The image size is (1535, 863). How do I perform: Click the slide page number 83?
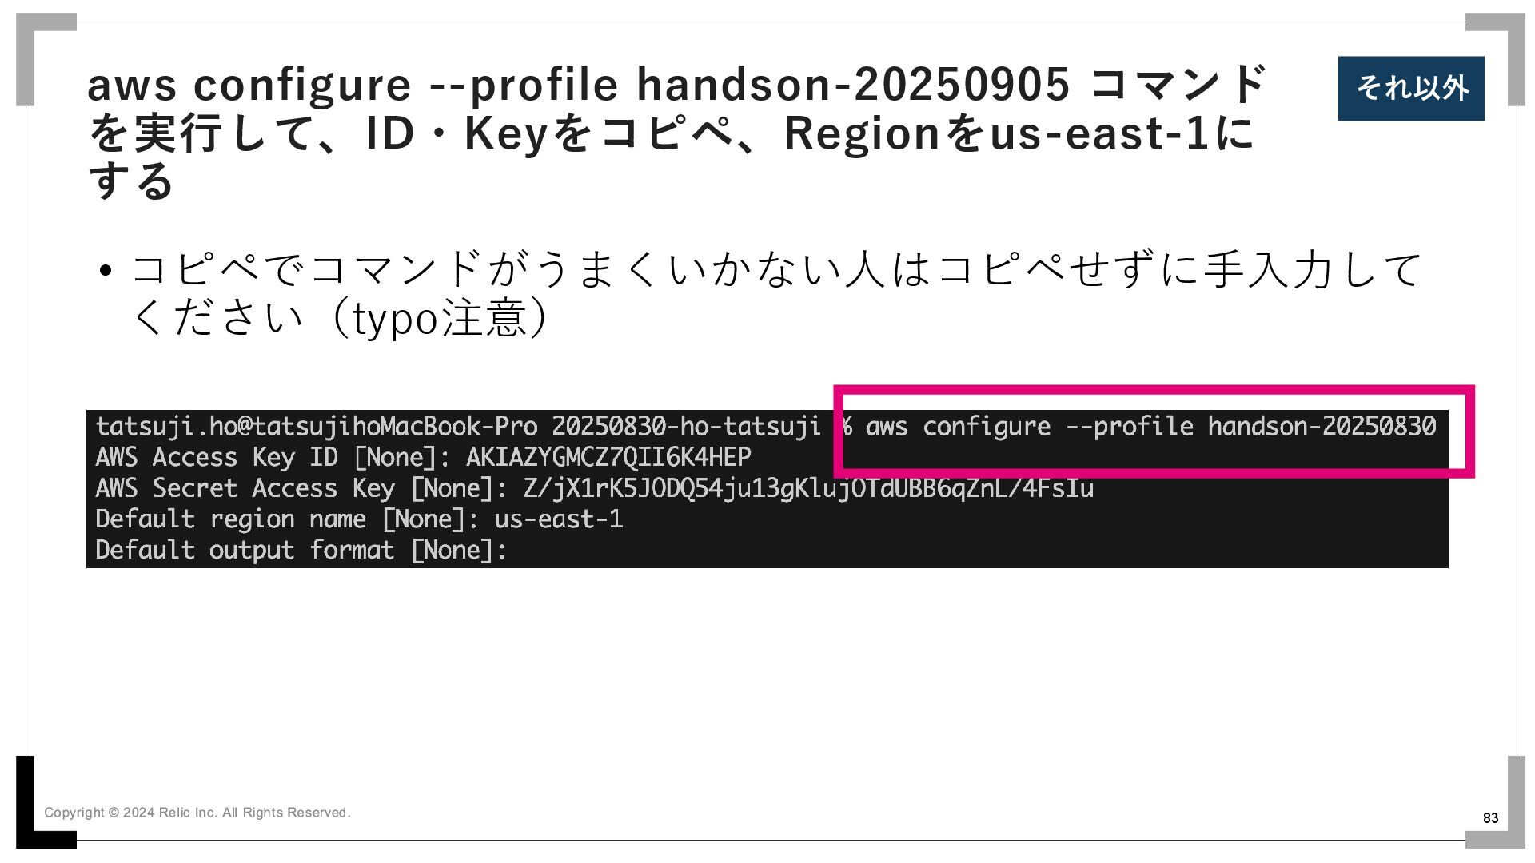(1490, 818)
